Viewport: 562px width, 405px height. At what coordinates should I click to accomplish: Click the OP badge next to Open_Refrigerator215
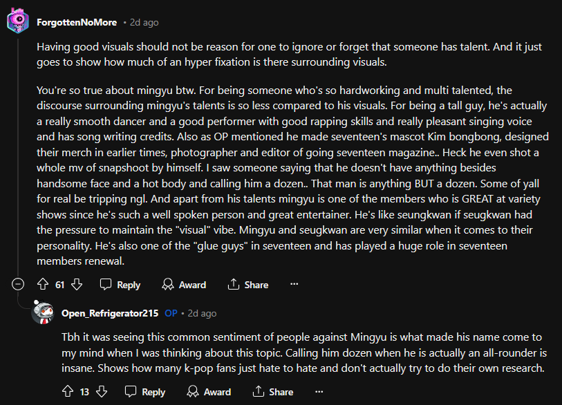(171, 313)
